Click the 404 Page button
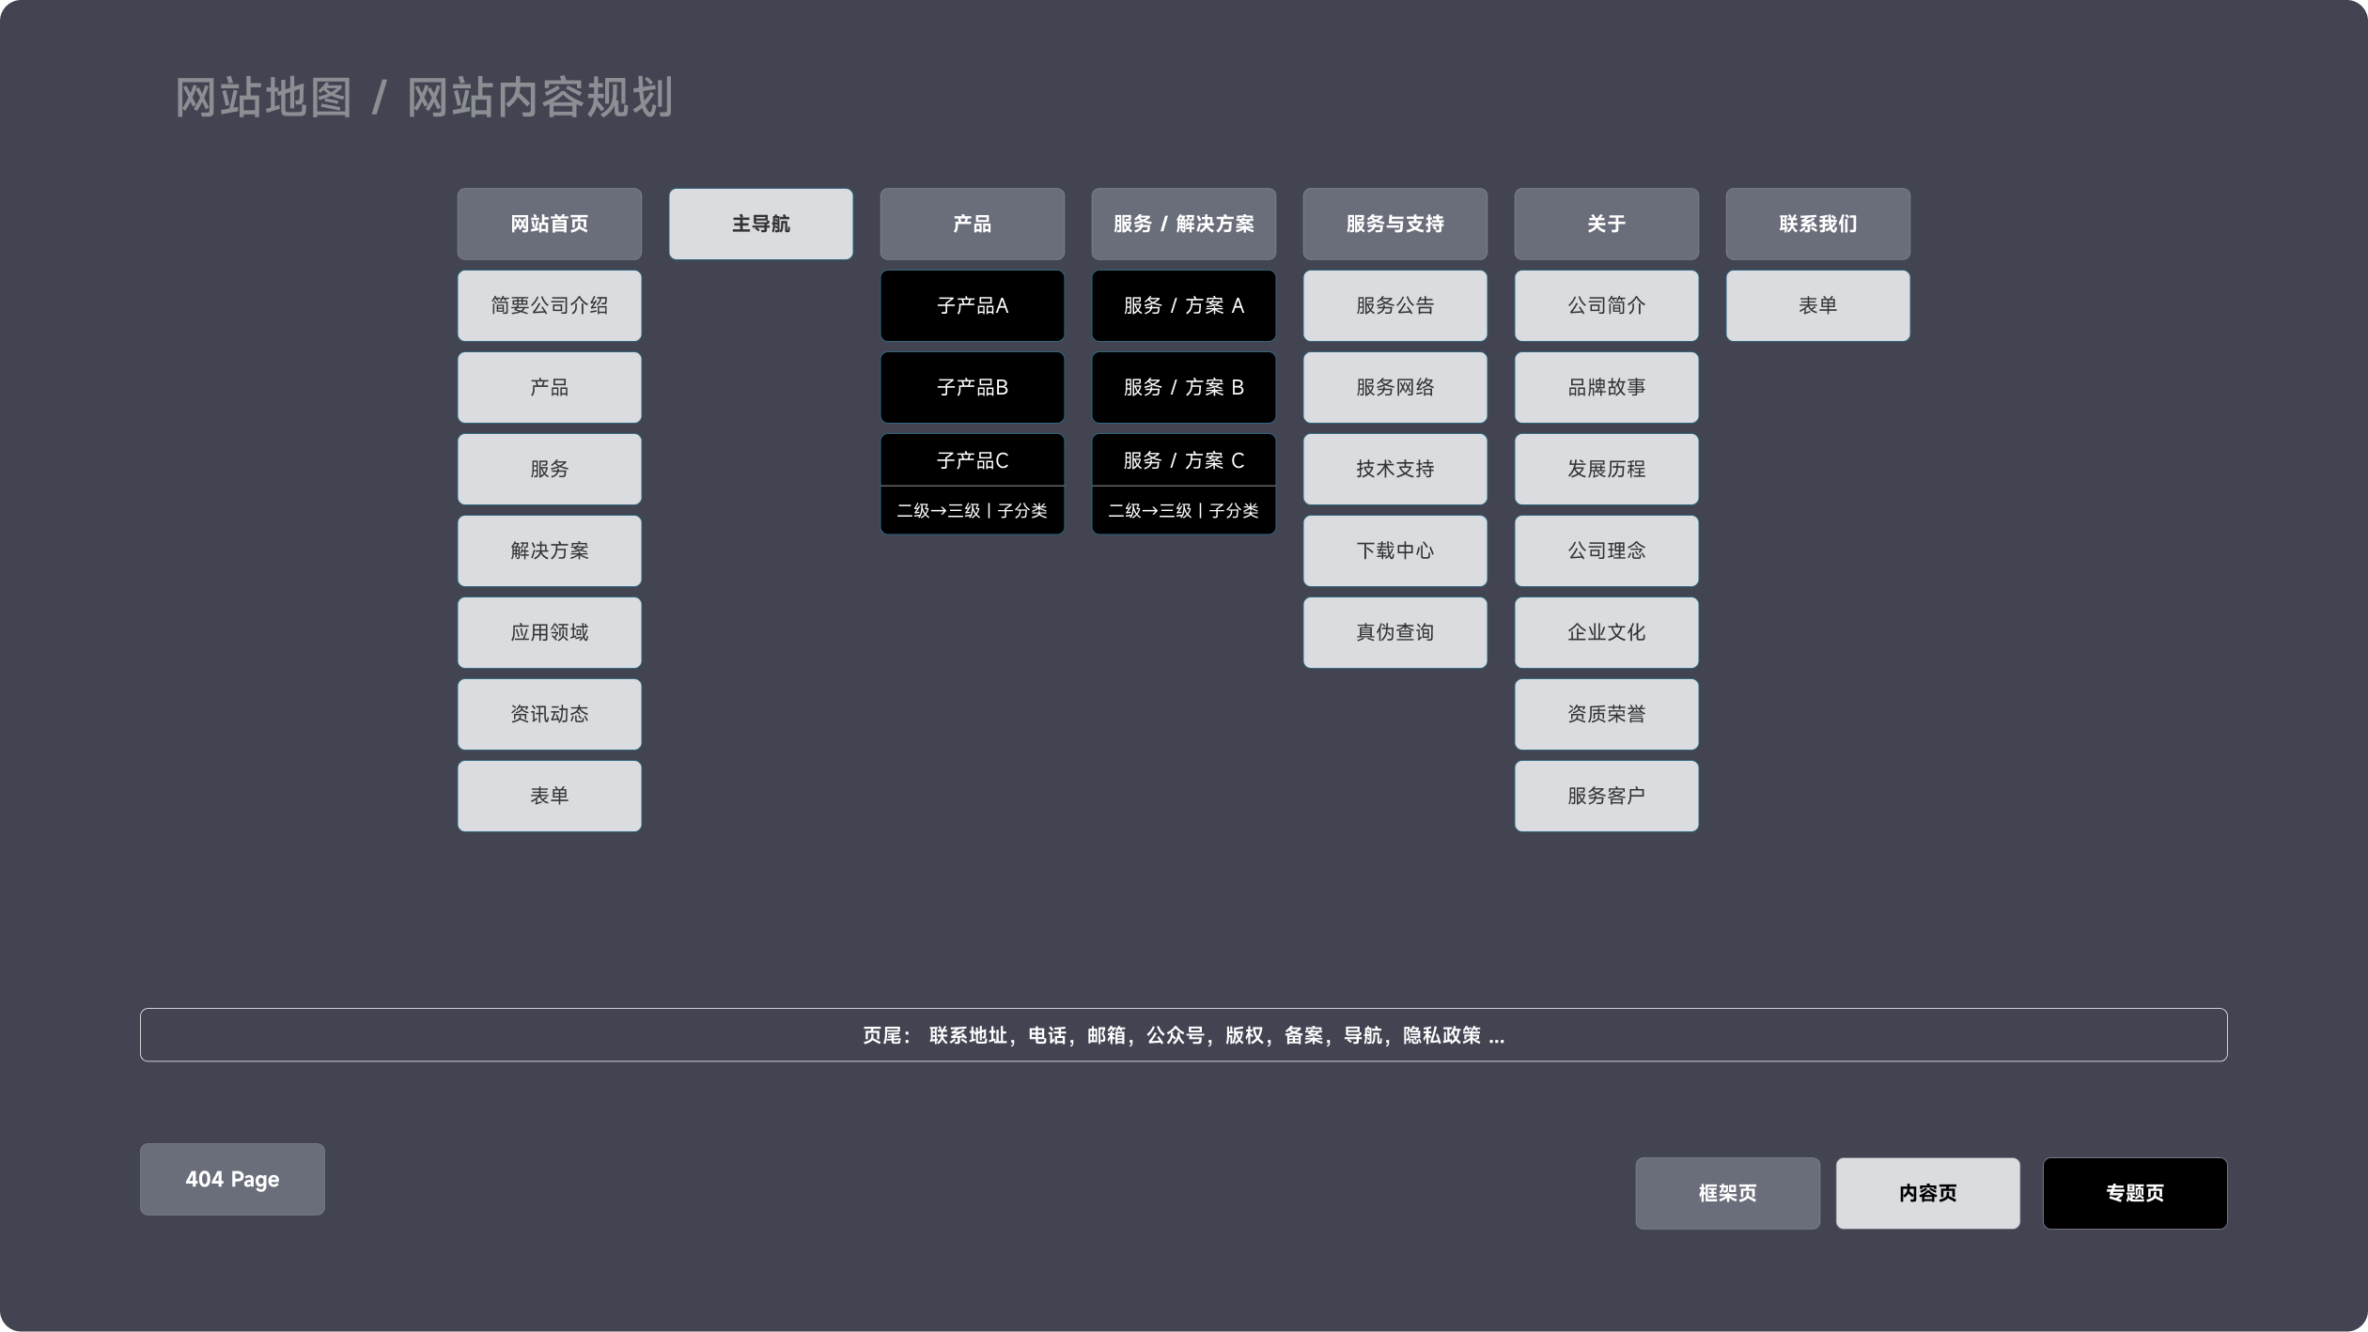The height and width of the screenshot is (1332, 2368). tap(231, 1179)
